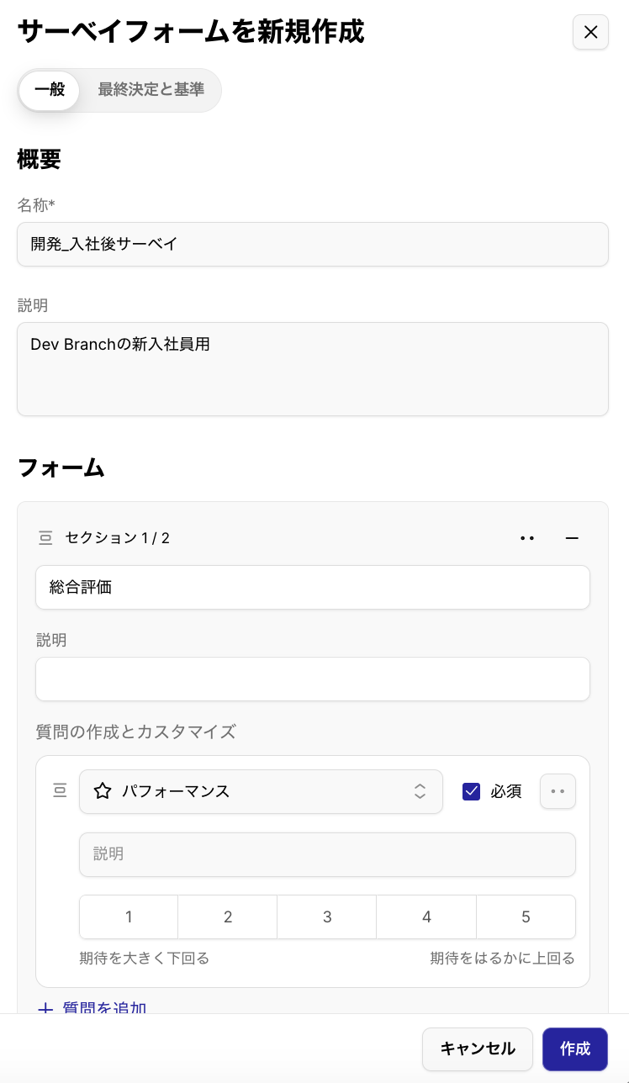Toggle the 必須 checkbox

(x=472, y=791)
